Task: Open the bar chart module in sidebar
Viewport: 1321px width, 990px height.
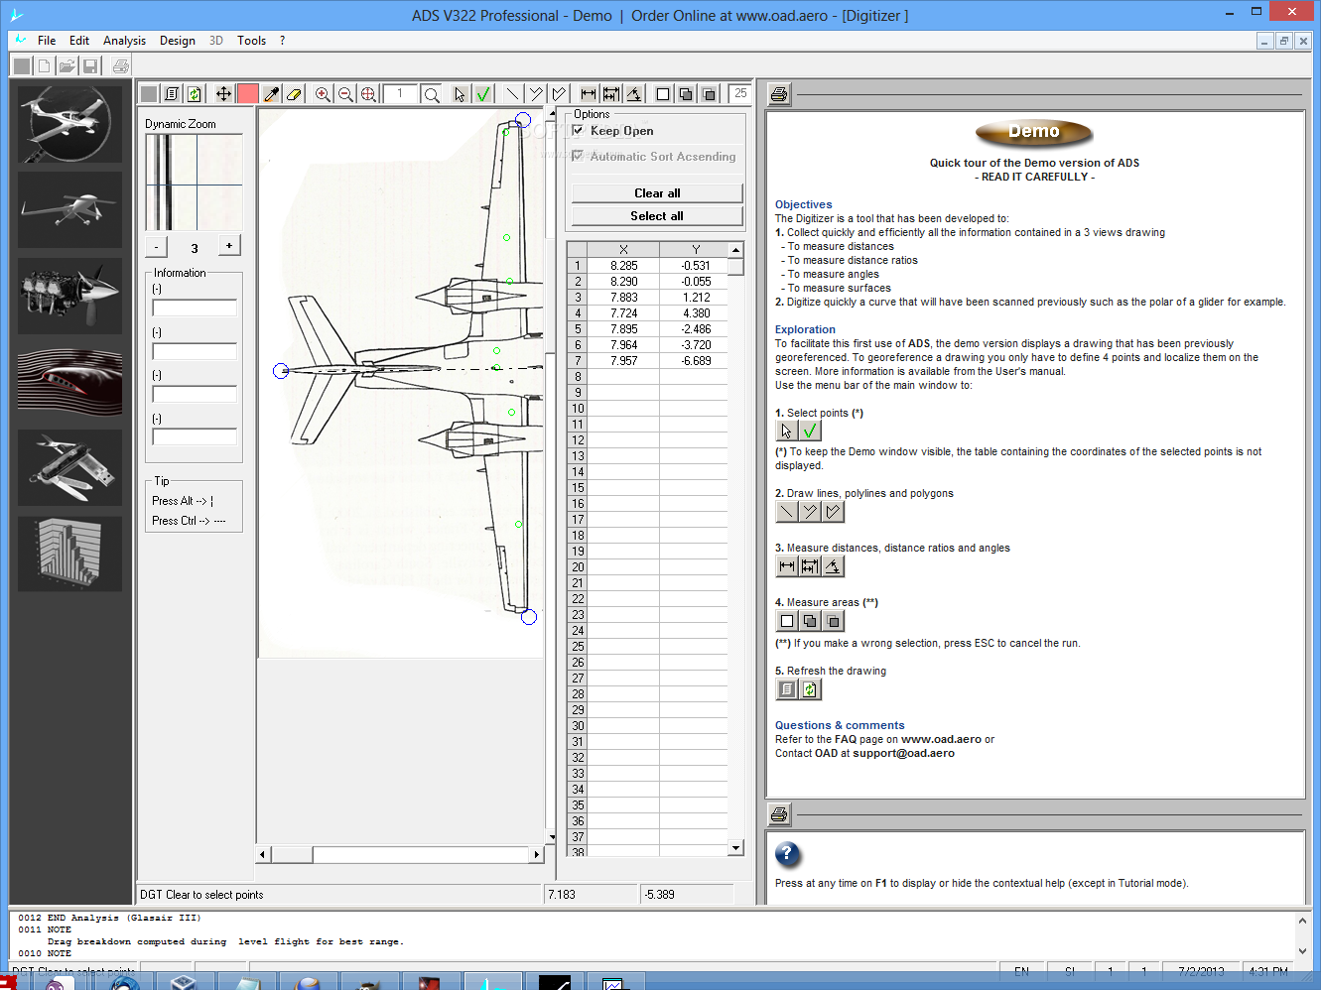Action: click(69, 553)
